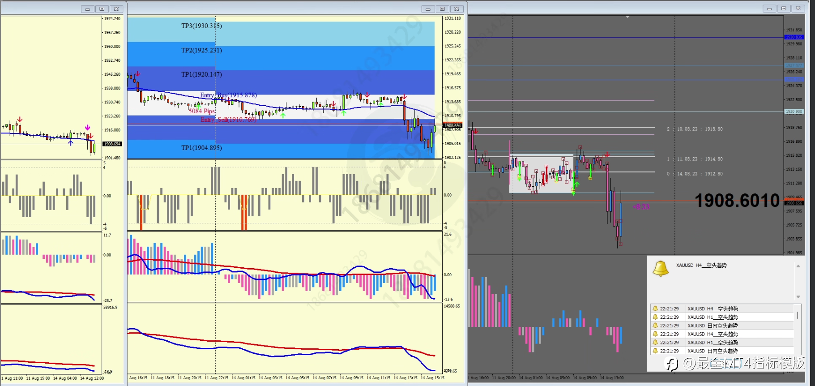Click the 5084 Pips label

[x=202, y=111]
